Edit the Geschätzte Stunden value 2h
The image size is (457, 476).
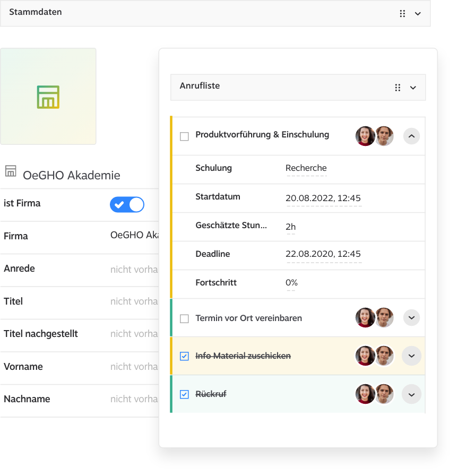290,227
